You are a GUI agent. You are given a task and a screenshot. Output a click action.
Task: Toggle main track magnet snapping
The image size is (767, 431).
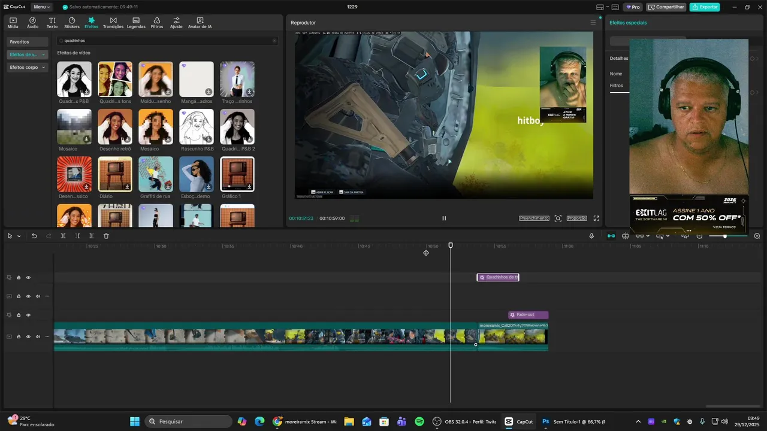tap(611, 236)
